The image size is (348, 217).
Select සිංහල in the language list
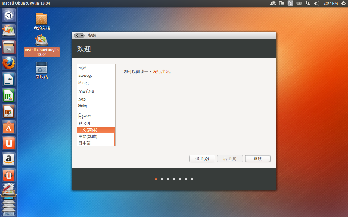pos(96,83)
